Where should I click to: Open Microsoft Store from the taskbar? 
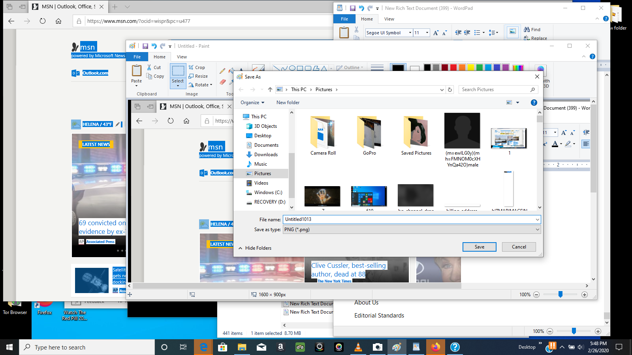tap(223, 347)
